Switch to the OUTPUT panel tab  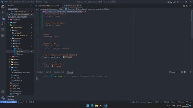point(48,72)
